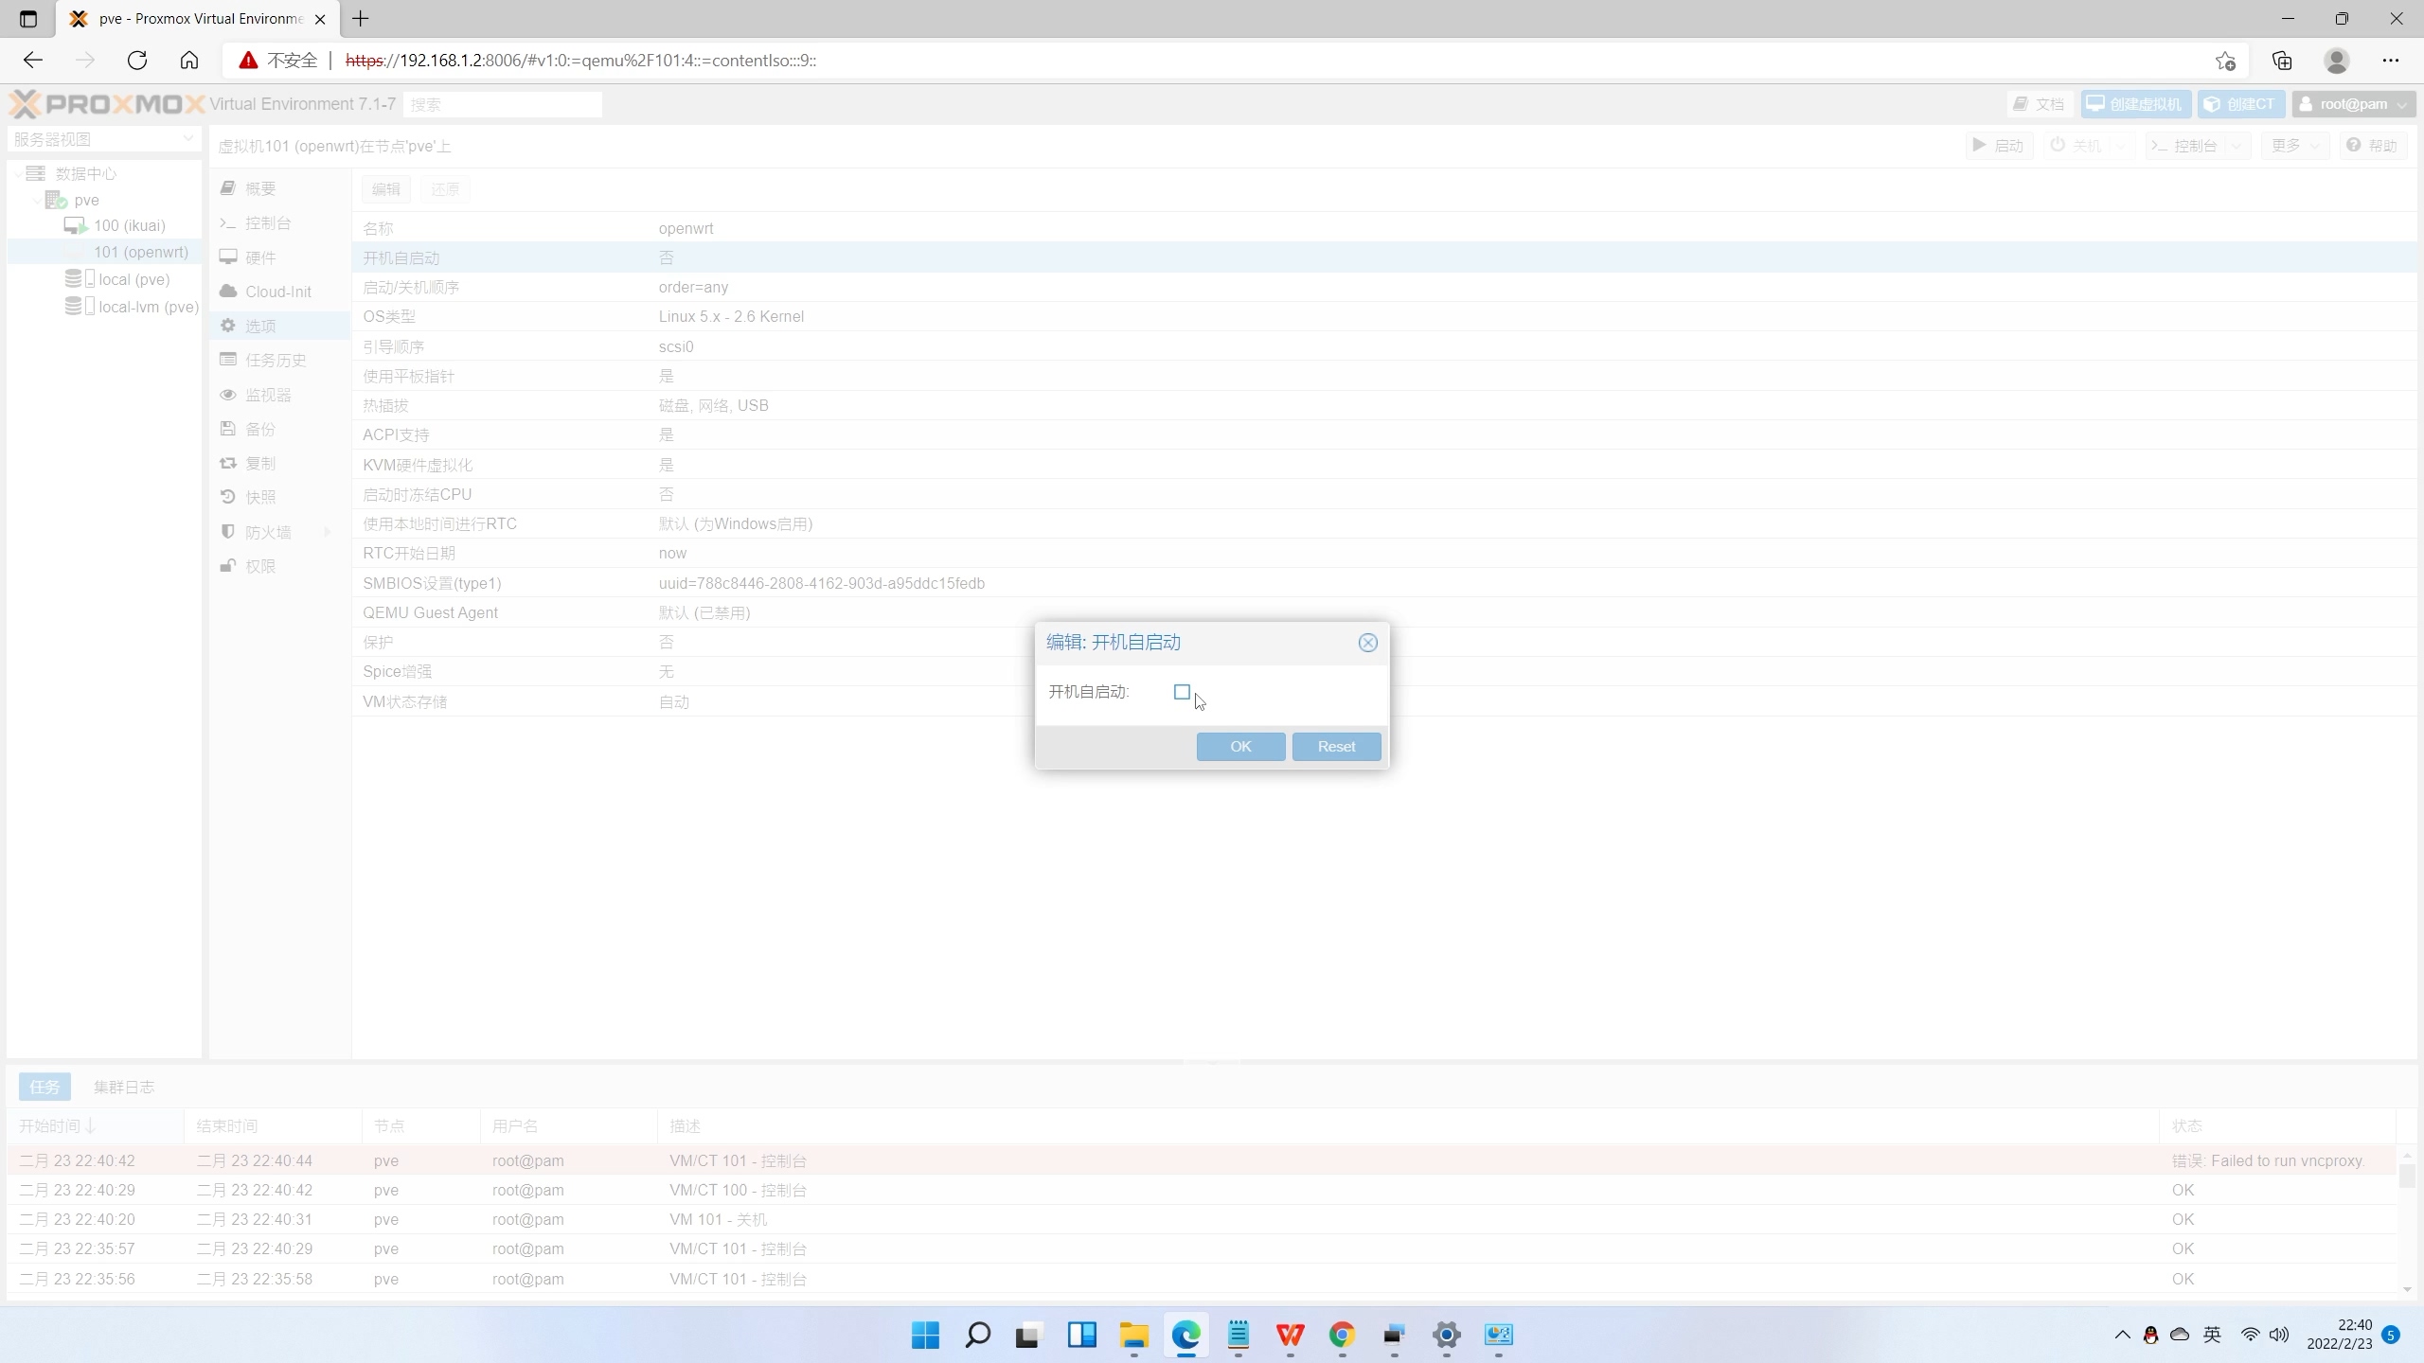This screenshot has height=1363, width=2424.
Task: Open the 快照 snapshot section
Action: click(259, 498)
